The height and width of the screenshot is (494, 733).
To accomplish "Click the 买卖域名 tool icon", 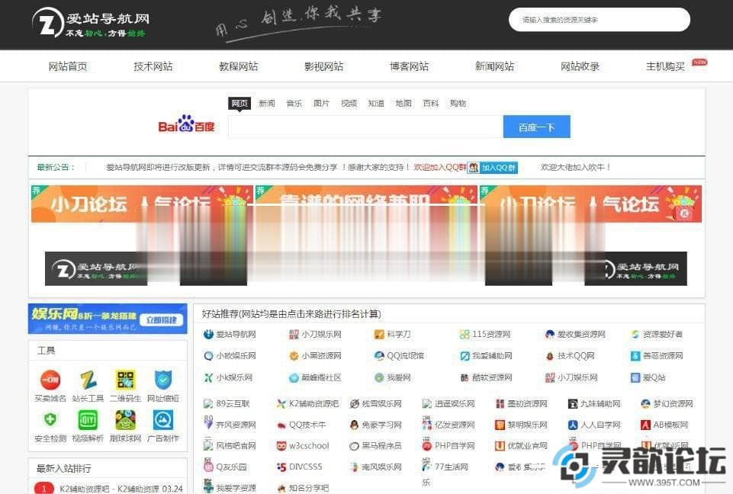I will pos(50,380).
